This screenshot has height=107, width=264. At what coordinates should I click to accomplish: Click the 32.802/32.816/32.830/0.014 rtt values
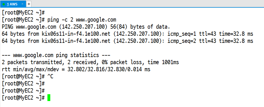pos(105,69)
